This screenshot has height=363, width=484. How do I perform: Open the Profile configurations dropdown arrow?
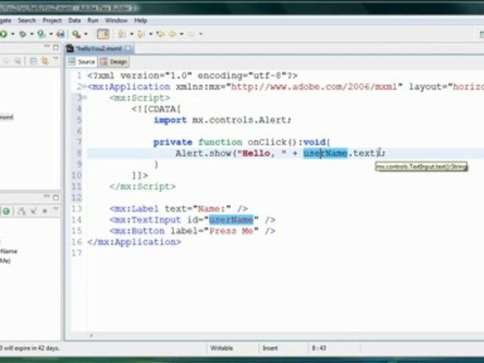[x=50, y=34]
